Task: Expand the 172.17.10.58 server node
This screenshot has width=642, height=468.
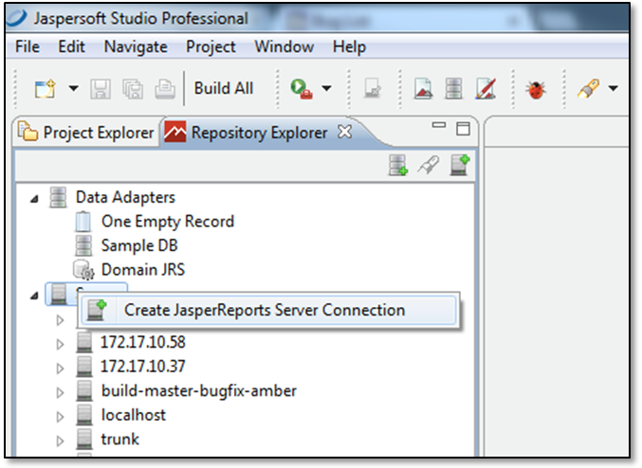Action: click(60, 344)
